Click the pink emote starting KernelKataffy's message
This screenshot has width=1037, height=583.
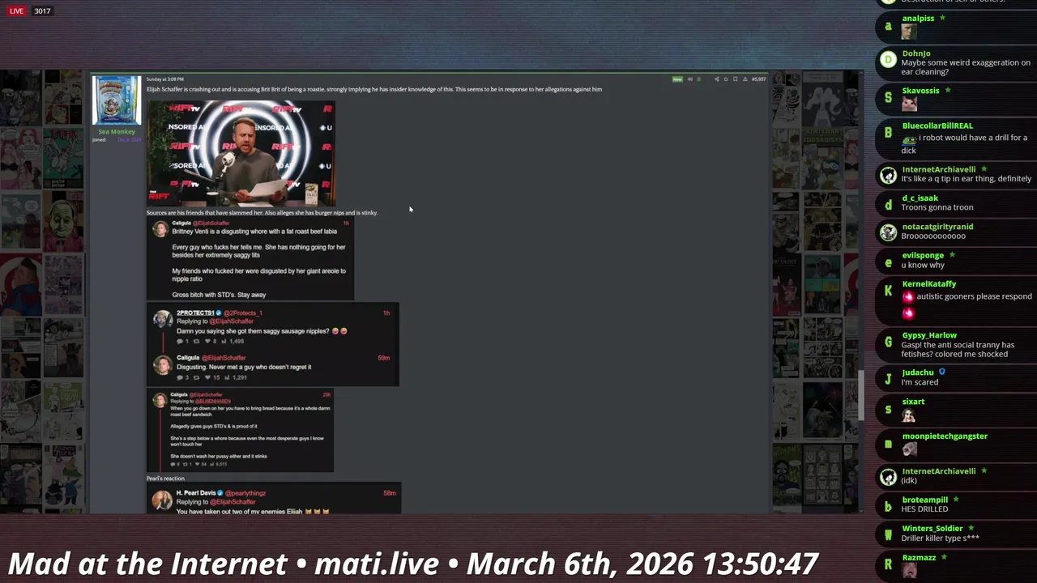(908, 296)
